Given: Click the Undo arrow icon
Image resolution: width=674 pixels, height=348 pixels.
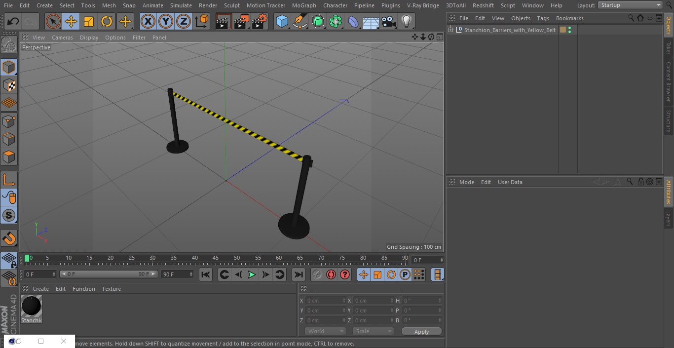Looking at the screenshot, I should (x=13, y=22).
